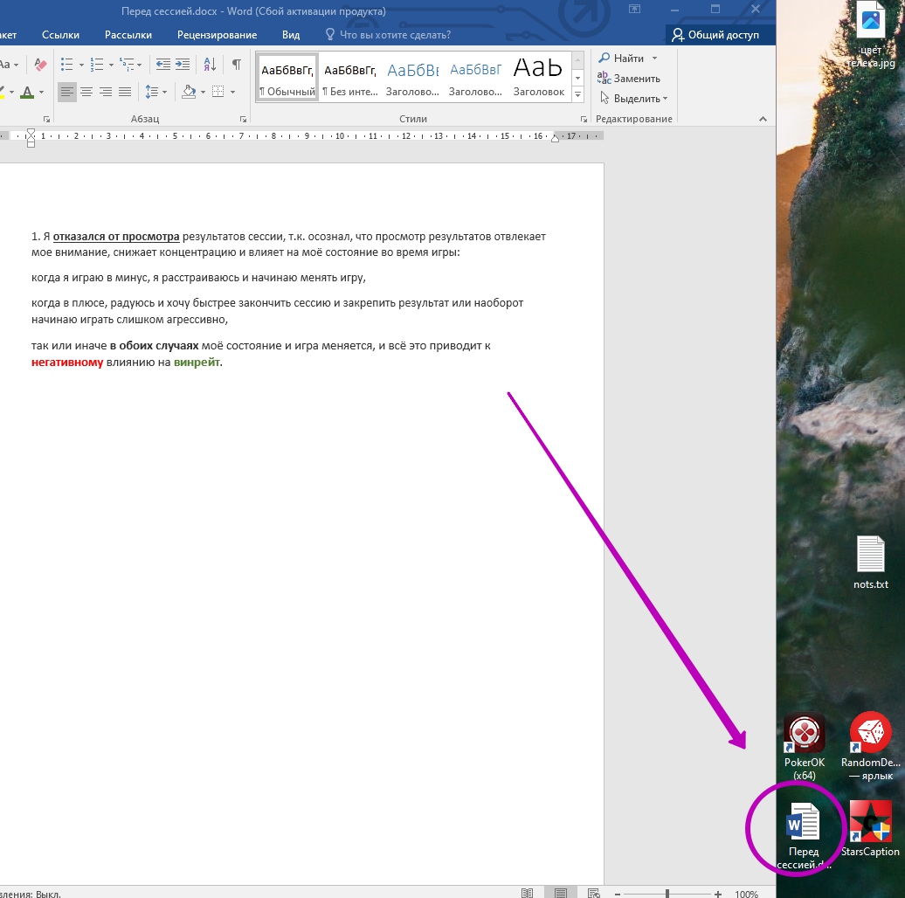Open the Найти dropdown arrow

pyautogui.click(x=654, y=59)
